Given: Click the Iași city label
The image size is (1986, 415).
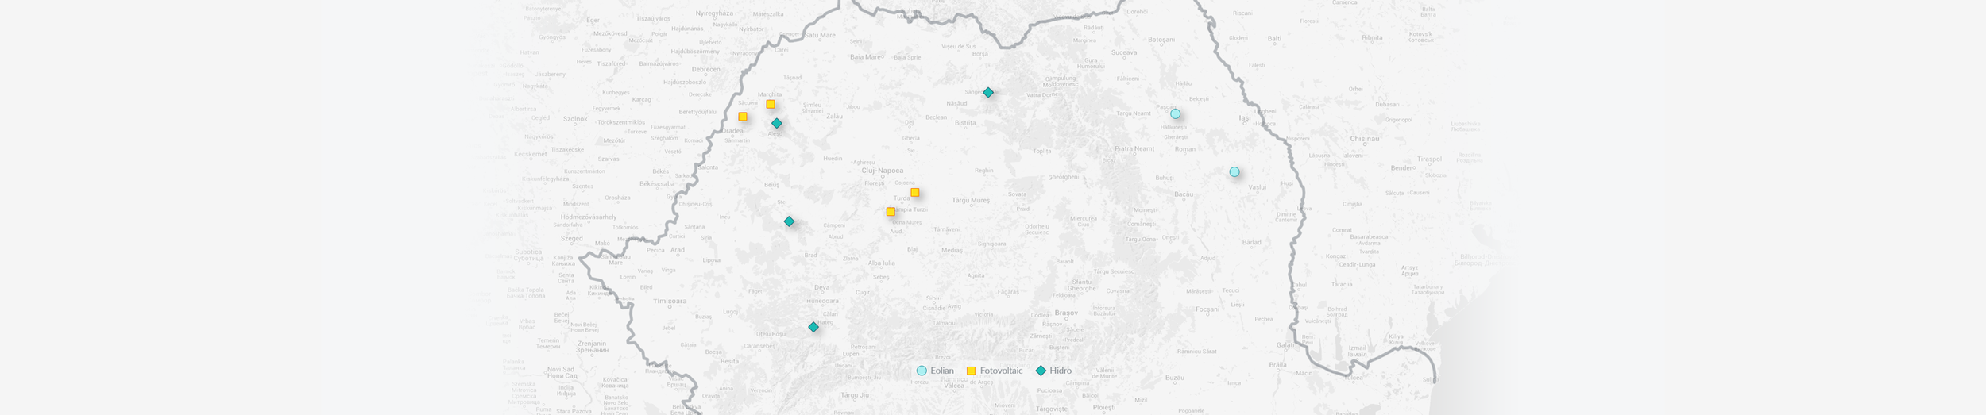Looking at the screenshot, I should (x=1245, y=118).
